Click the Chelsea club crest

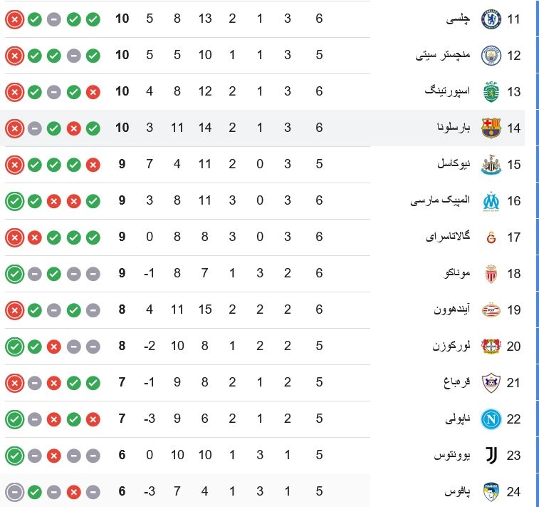click(491, 19)
